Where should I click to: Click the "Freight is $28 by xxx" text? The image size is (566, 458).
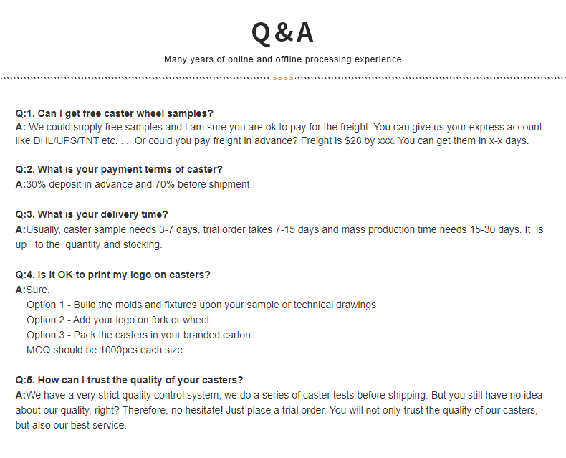pos(347,140)
